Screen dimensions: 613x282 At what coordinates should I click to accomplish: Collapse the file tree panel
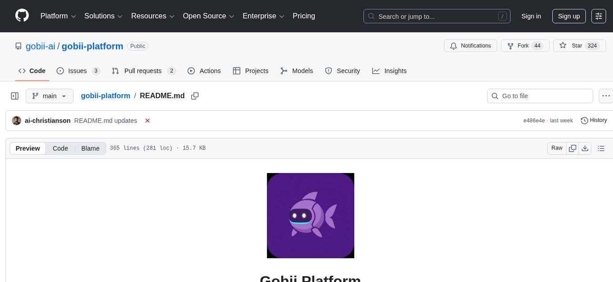tap(15, 96)
